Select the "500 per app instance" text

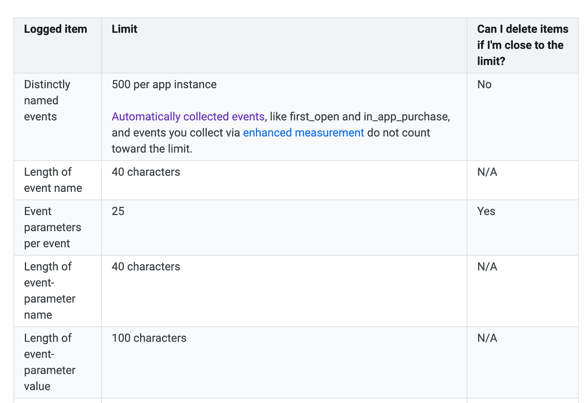point(164,84)
